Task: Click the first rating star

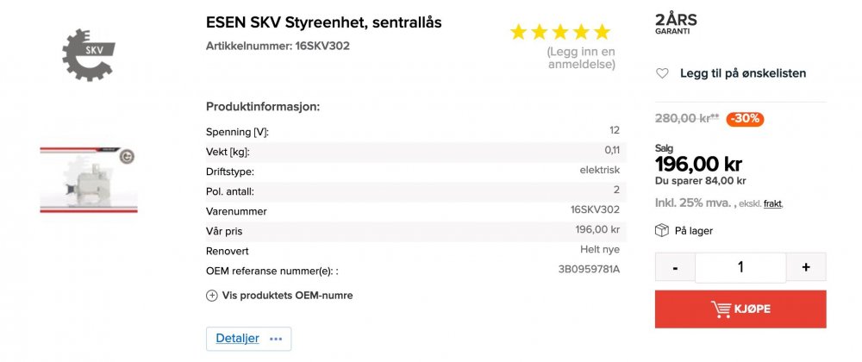Action: click(x=518, y=33)
